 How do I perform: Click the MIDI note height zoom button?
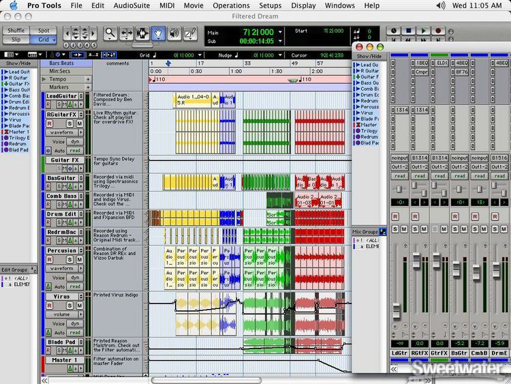[x=84, y=33]
